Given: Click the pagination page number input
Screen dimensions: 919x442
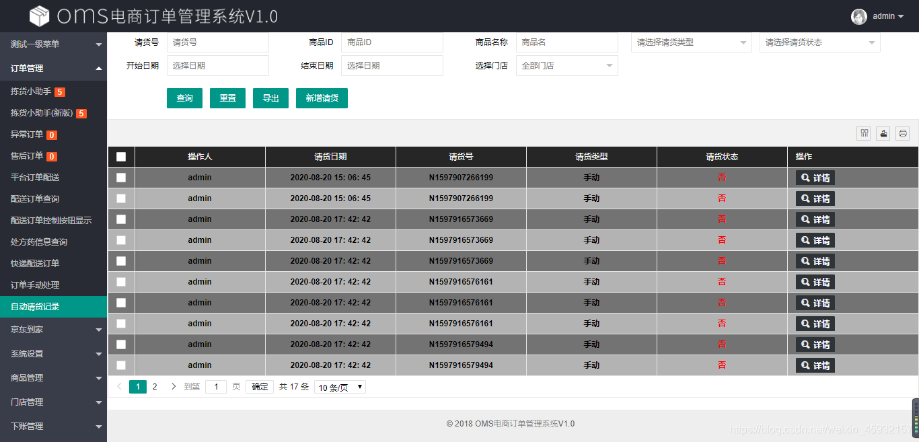Looking at the screenshot, I should coord(216,387).
